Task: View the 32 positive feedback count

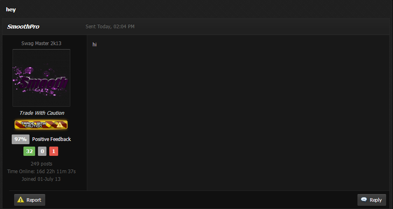Action: (29, 151)
